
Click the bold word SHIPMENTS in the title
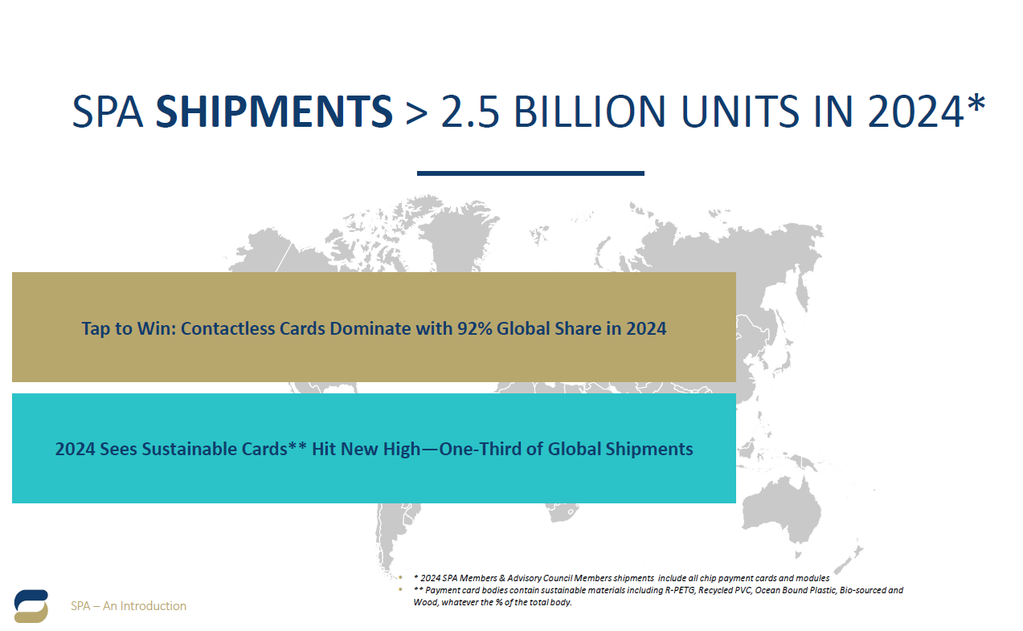click(274, 112)
